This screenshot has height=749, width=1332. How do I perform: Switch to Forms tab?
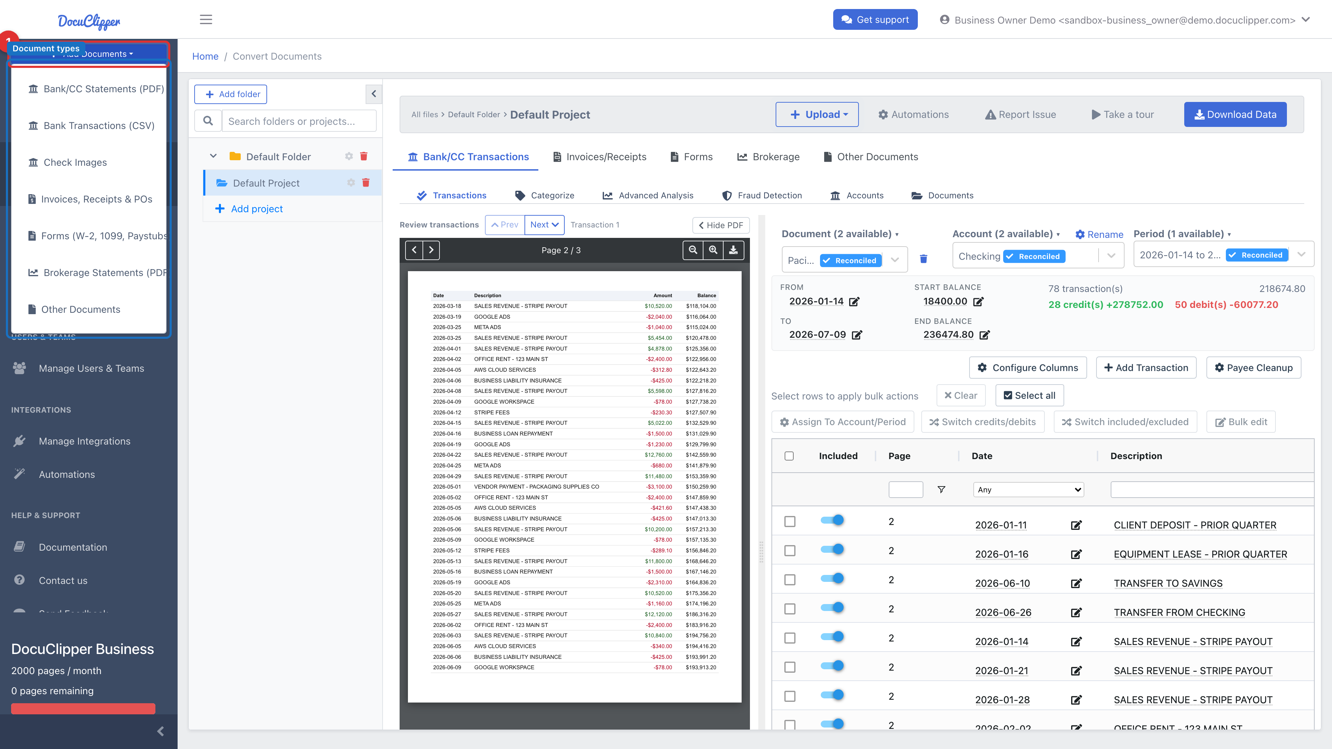(691, 157)
